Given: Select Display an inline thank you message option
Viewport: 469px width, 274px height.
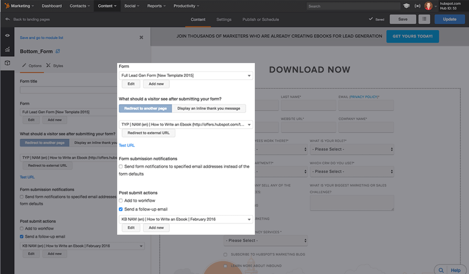Looking at the screenshot, I should click(210, 108).
